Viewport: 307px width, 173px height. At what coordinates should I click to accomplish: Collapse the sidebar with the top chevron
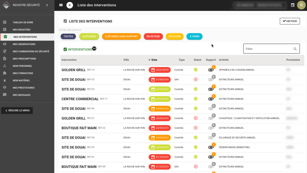point(47,5)
